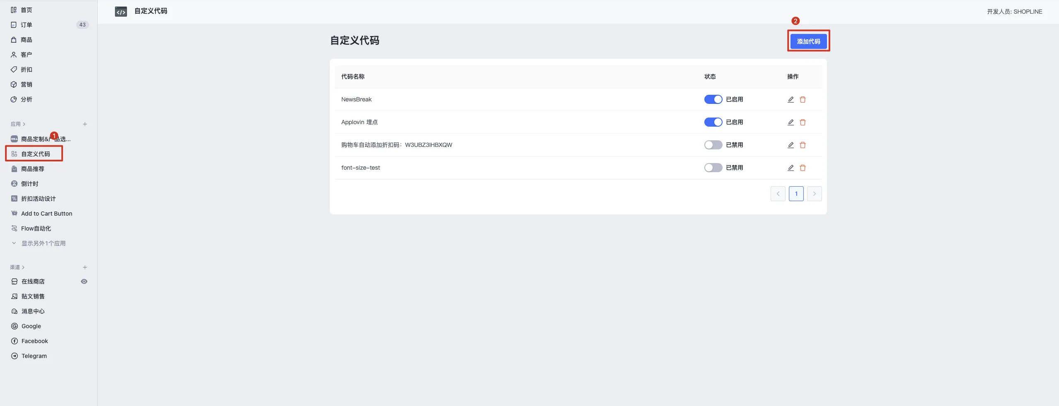Screen dimensions: 1059x406
Task: Click the custom code icon in header
Action: coord(121,12)
